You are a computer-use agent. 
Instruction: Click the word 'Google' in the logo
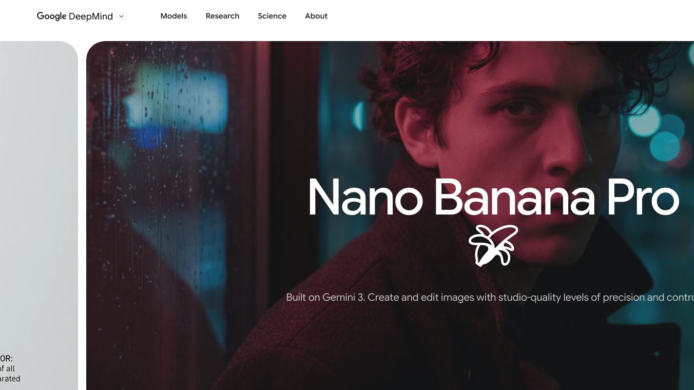point(51,16)
